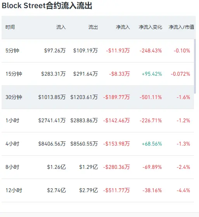Click the $8406.56万 inflow value
The image size is (199, 217).
52,144
